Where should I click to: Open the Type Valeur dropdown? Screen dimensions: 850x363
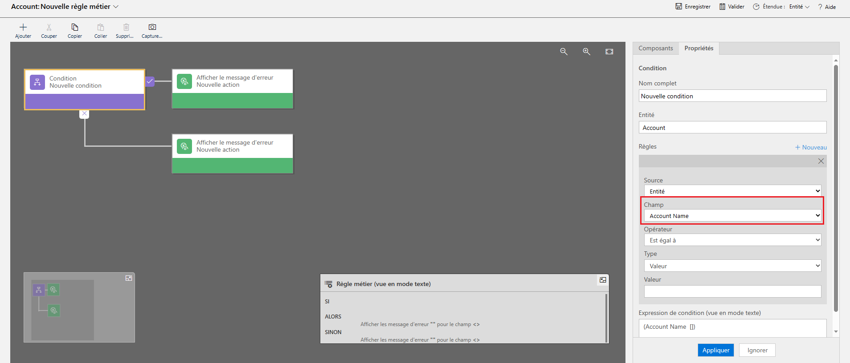click(x=732, y=266)
